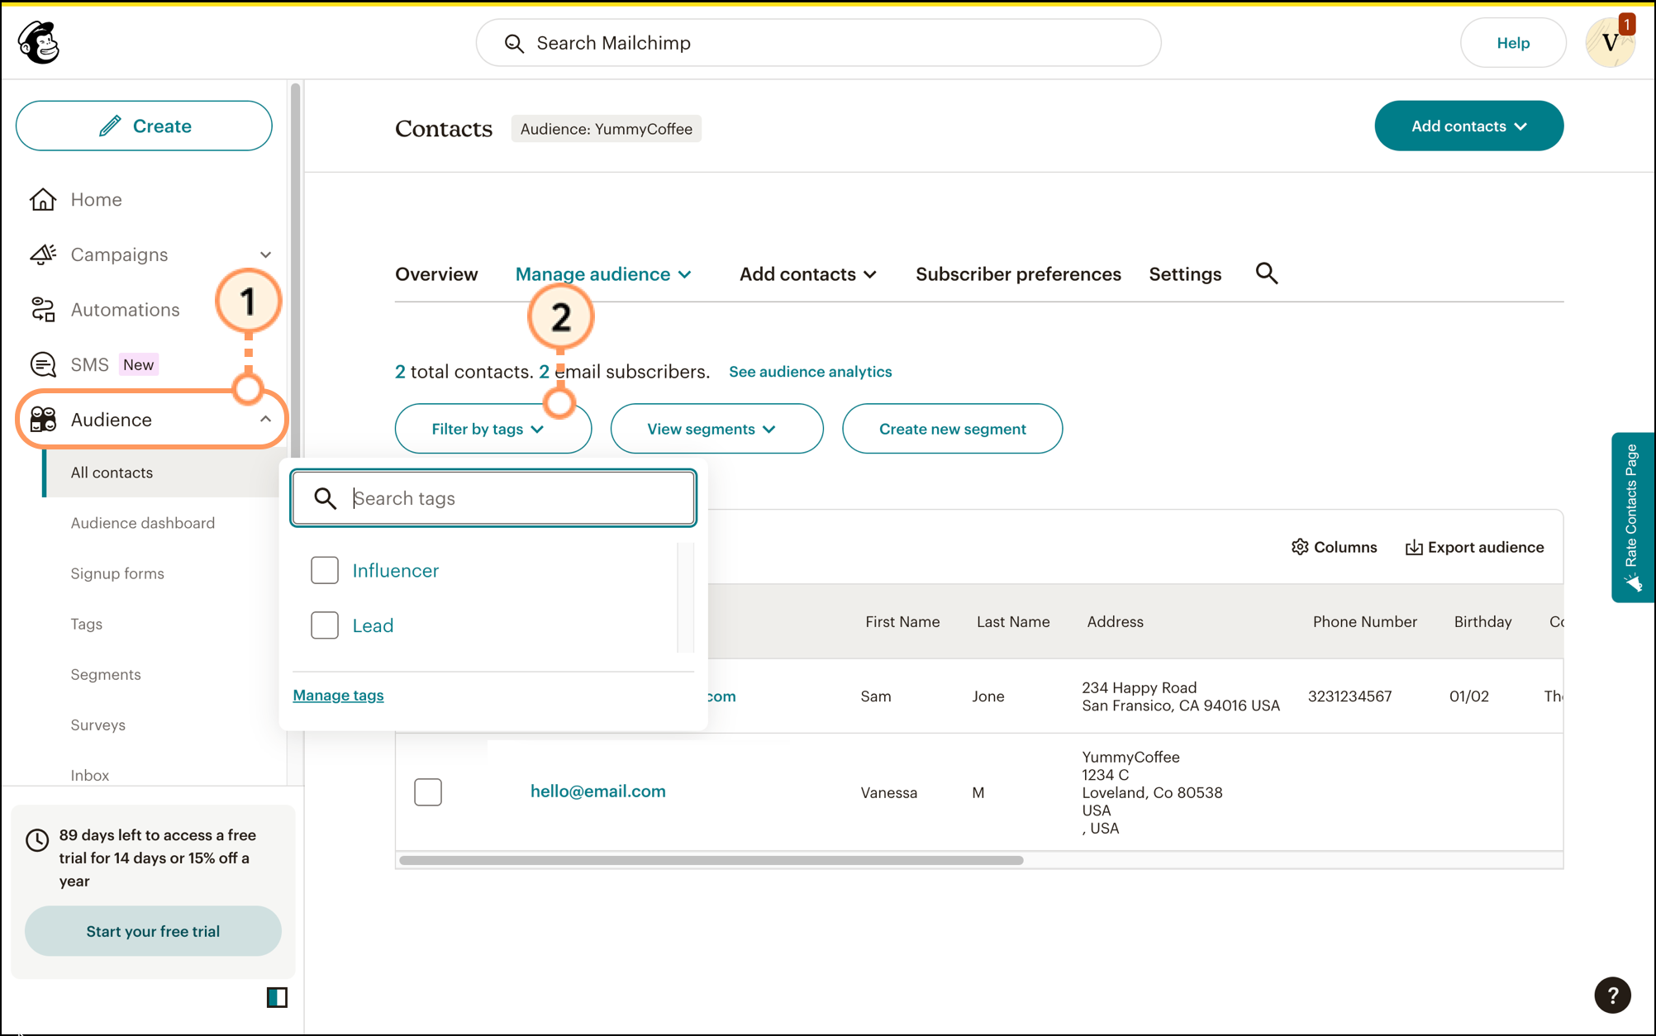This screenshot has width=1656, height=1036.
Task: Click the Mailchimp Freddie logo
Action: tap(39, 42)
